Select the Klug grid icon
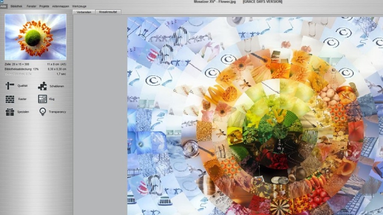 point(42,99)
